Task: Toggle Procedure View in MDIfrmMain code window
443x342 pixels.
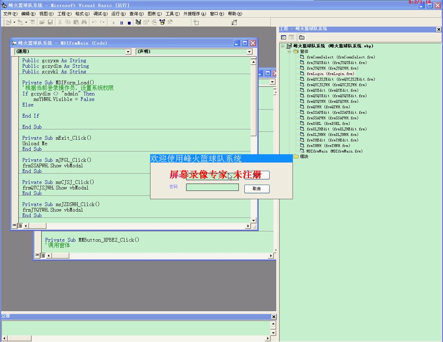Action: coord(14,226)
